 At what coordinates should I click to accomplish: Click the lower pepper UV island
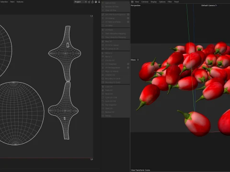click(x=64, y=110)
